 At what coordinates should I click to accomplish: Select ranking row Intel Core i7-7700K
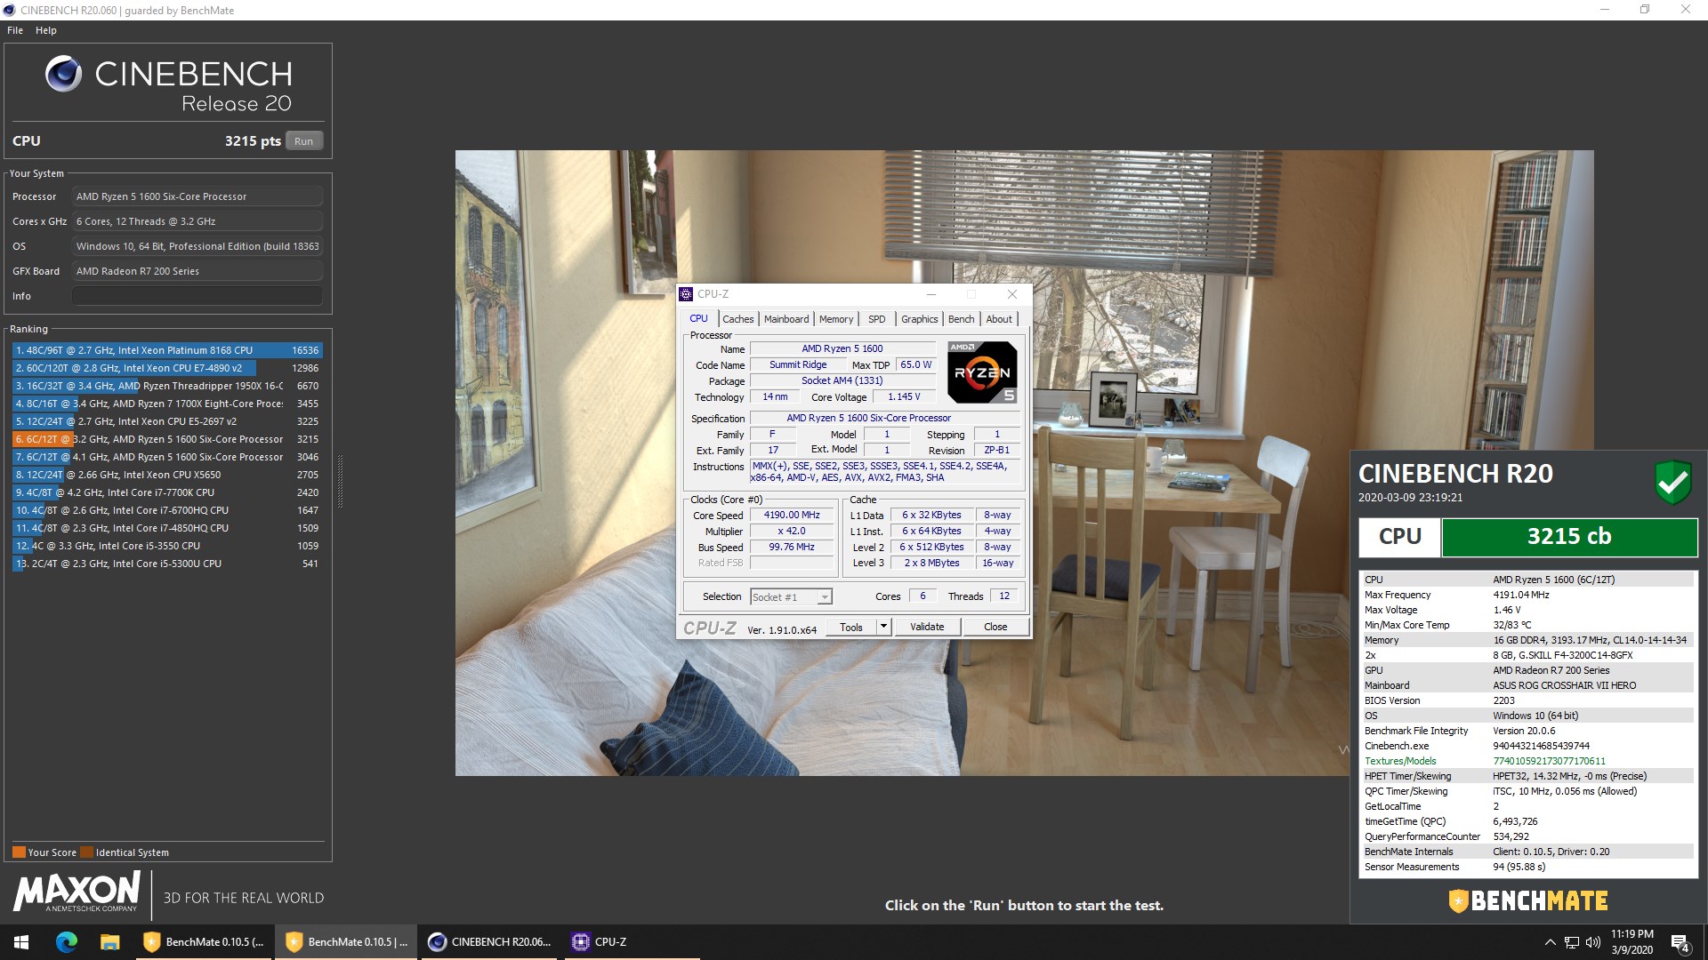point(166,492)
